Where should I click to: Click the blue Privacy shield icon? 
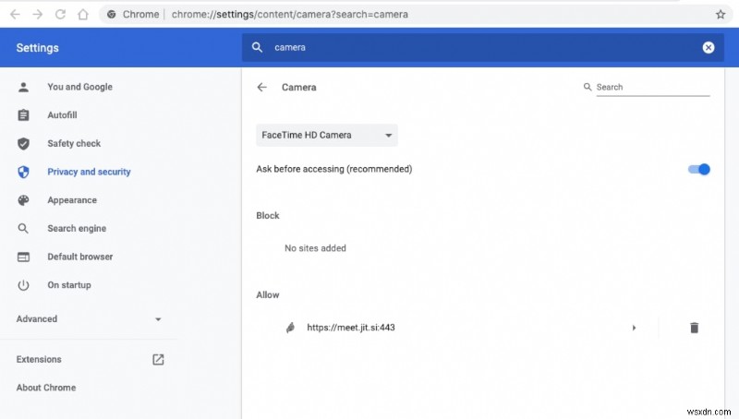tap(23, 172)
